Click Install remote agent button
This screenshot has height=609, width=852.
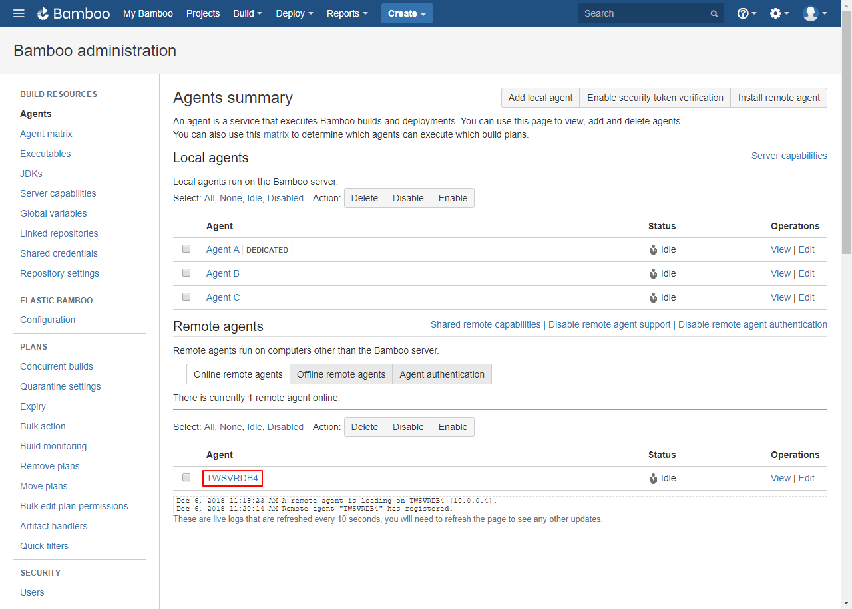click(779, 98)
